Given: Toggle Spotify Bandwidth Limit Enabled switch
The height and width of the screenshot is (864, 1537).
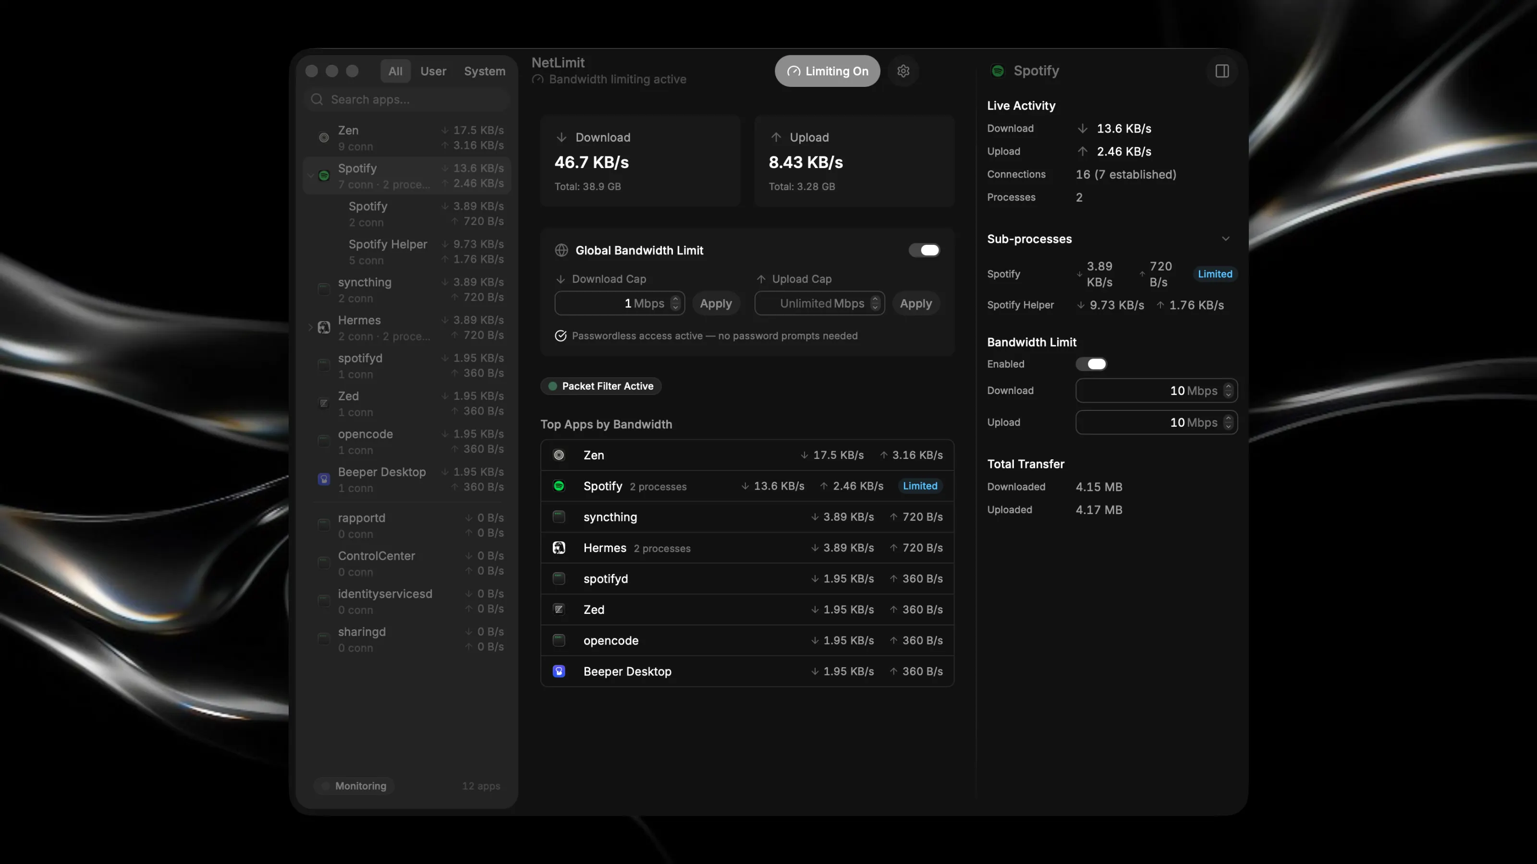Looking at the screenshot, I should pos(1091,364).
